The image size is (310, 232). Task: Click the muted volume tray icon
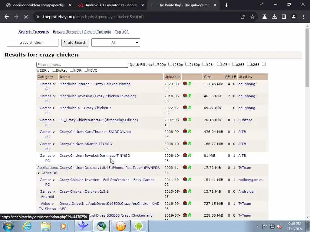tap(279, 226)
